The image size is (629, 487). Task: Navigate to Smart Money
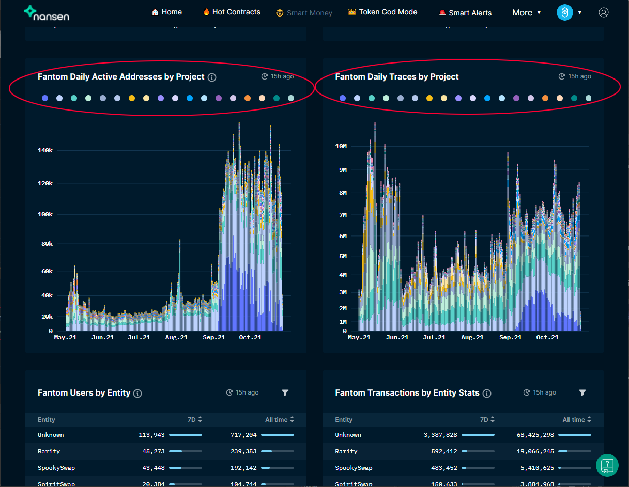304,12
